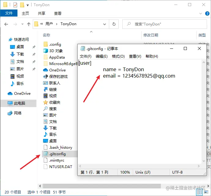The height and width of the screenshot is (196, 211).
Task: Select the 联系人 folder icon
Action: [46, 83]
